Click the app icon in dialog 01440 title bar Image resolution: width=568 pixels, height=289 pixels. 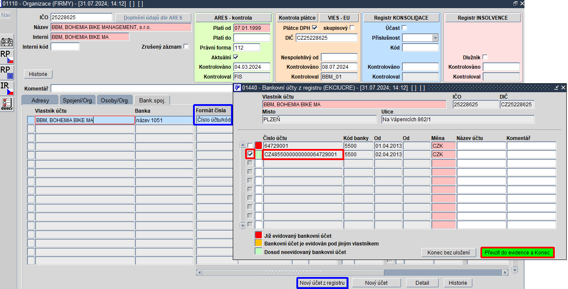pos(238,88)
